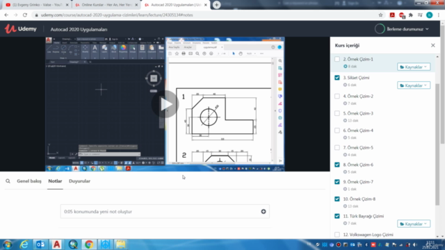Check the 4. Örnek Çizim-2 checkbox
445x250 pixels.
click(337, 97)
